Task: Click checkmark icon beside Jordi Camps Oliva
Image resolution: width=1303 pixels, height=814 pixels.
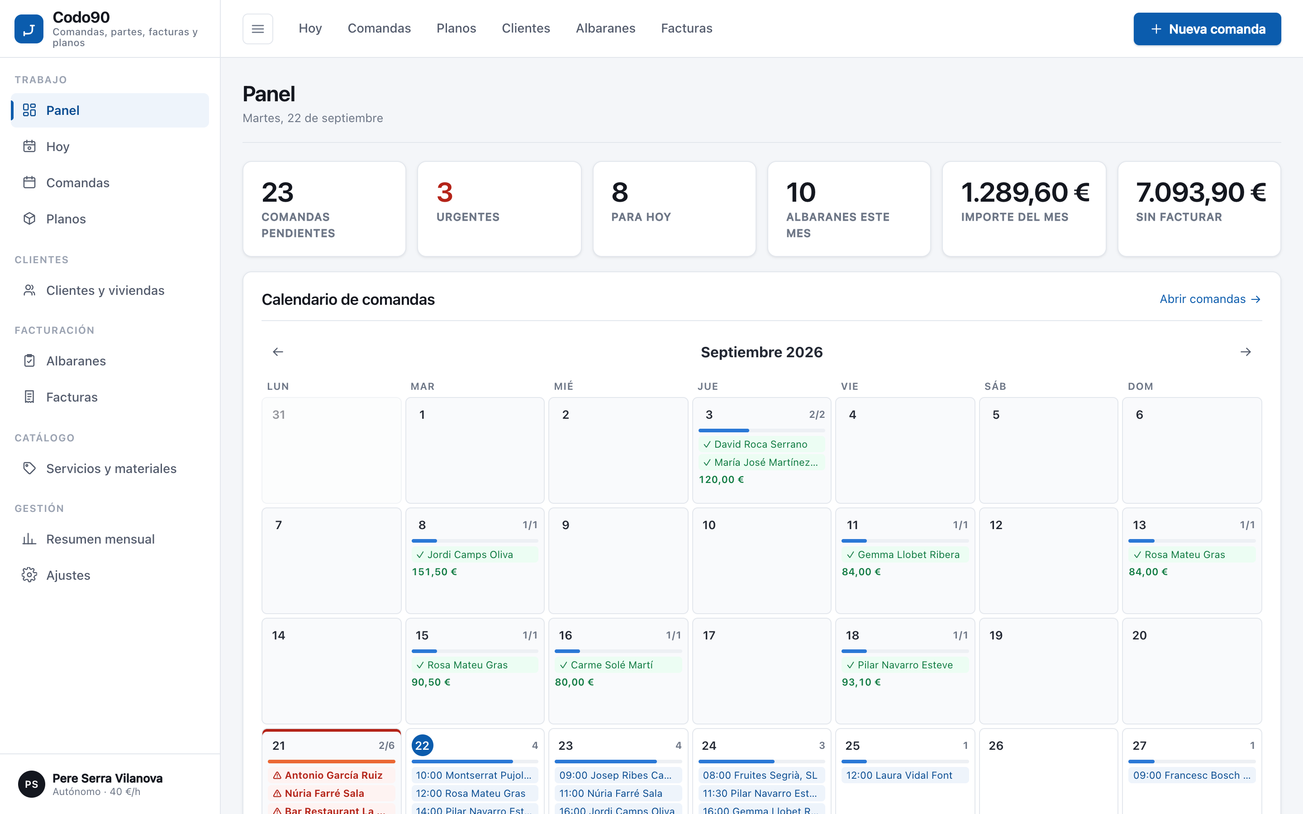Action: point(420,554)
